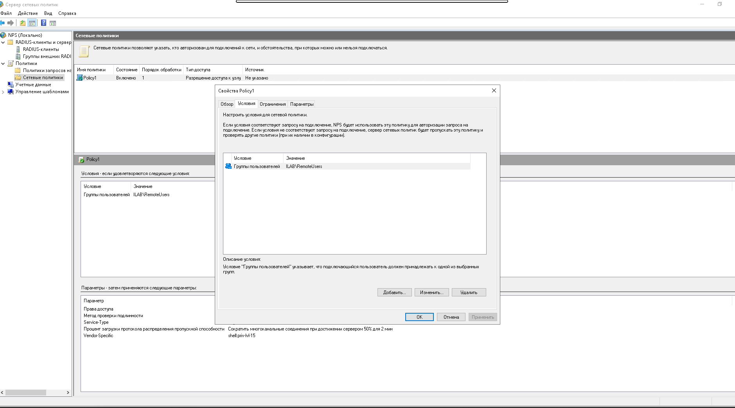Click the Группы пользователей condition icon in the dialog
This screenshot has width=735, height=408.
(228, 166)
